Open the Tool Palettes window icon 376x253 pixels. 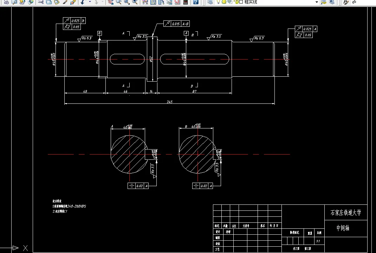(x=161, y=2)
